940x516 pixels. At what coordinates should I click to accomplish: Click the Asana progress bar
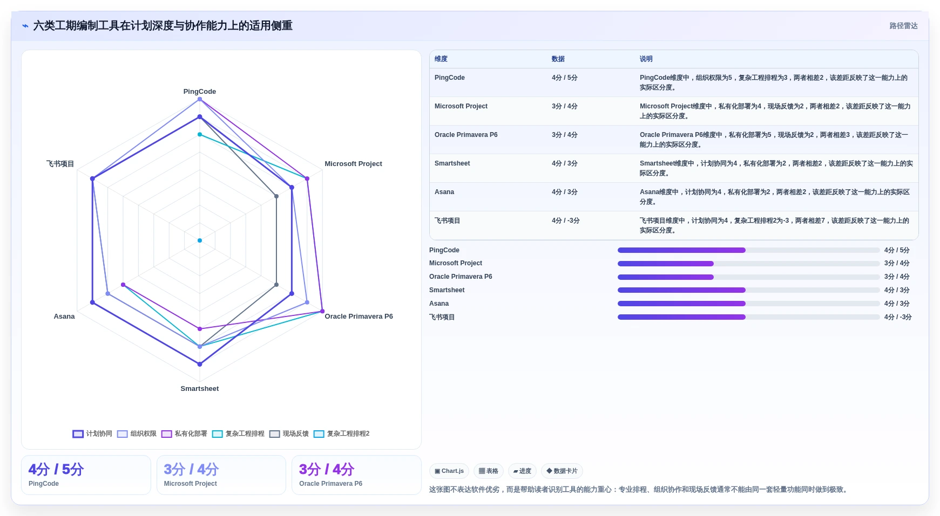pos(749,304)
